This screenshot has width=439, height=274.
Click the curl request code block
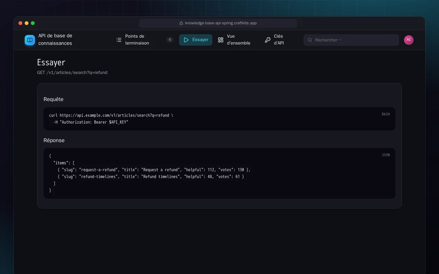(219, 119)
